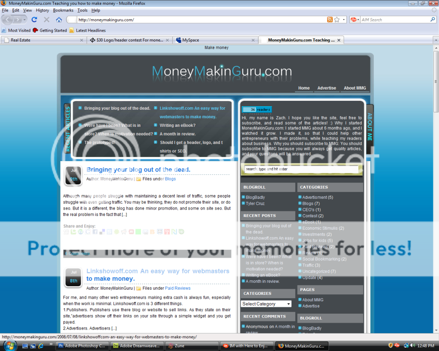Click the address bar URL field
This screenshot has height=351, width=439.
coord(201,20)
